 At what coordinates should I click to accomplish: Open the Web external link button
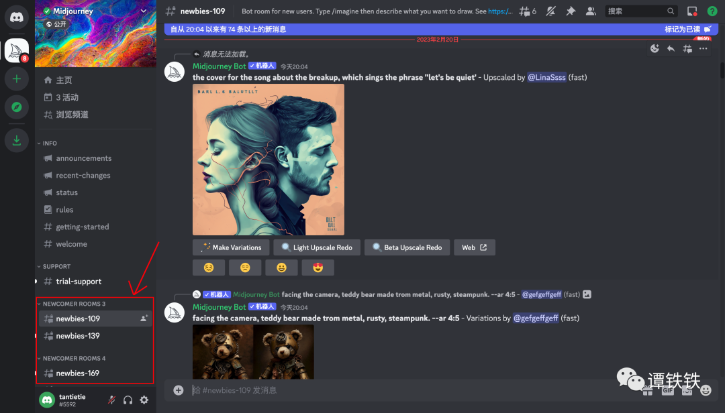coord(475,247)
